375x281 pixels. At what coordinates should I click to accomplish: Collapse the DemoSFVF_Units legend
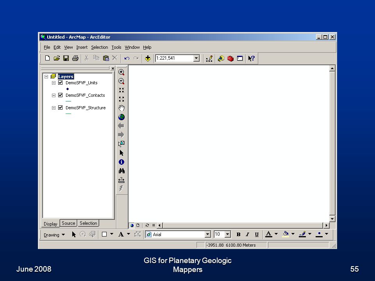(54, 83)
